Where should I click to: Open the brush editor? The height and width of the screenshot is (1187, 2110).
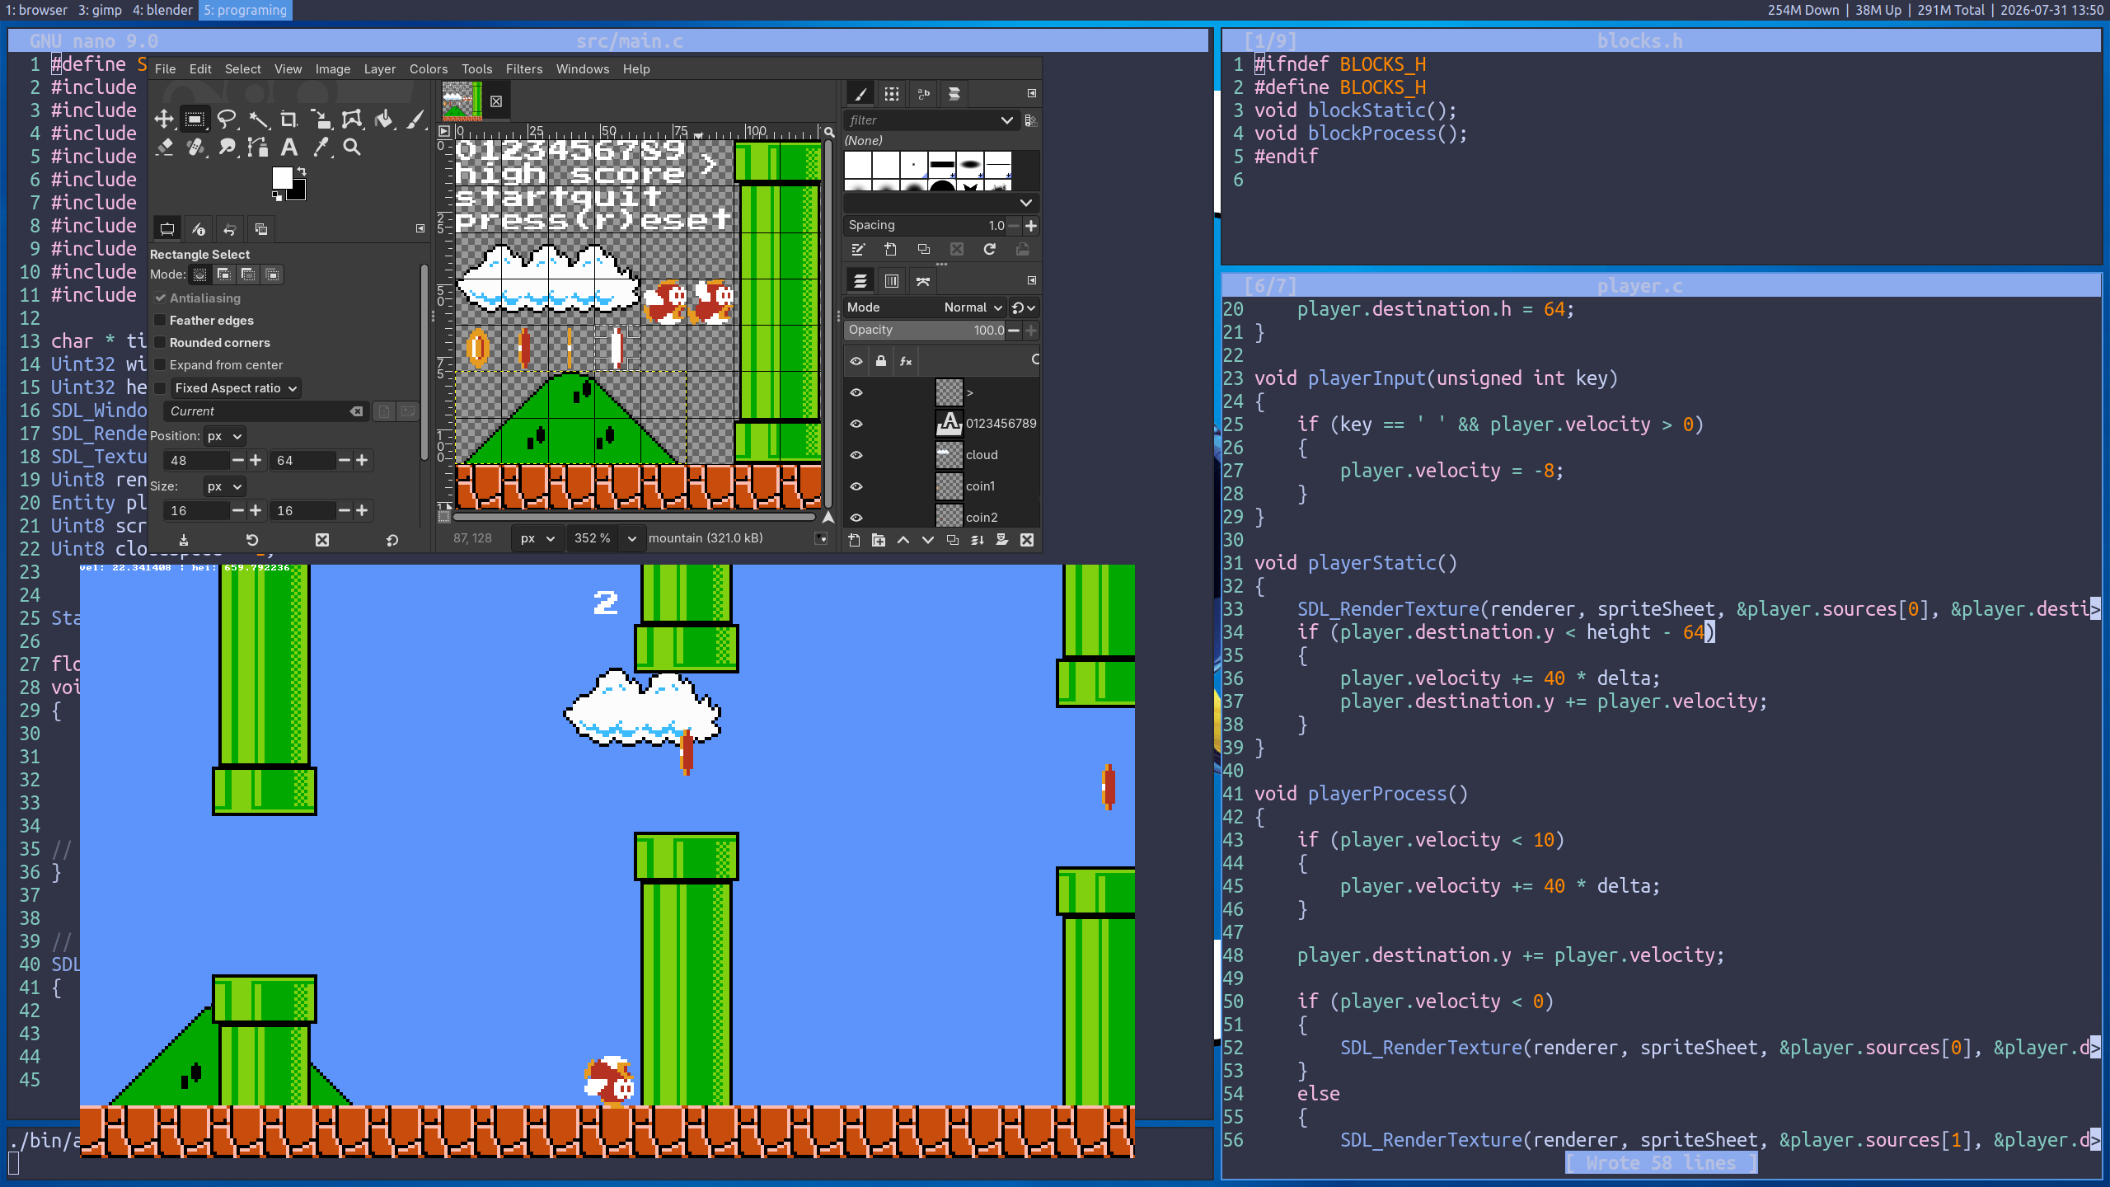pyautogui.click(x=858, y=249)
